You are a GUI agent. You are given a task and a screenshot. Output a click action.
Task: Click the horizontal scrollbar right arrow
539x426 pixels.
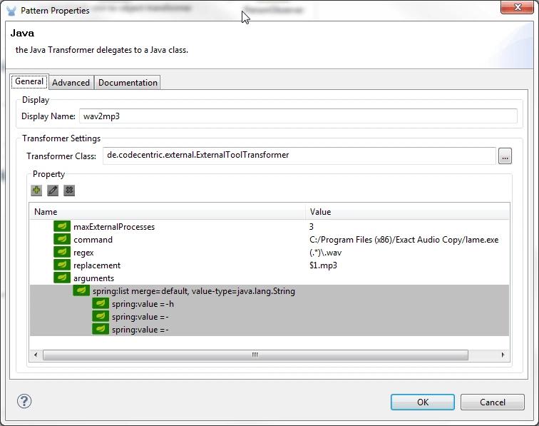[x=503, y=355]
